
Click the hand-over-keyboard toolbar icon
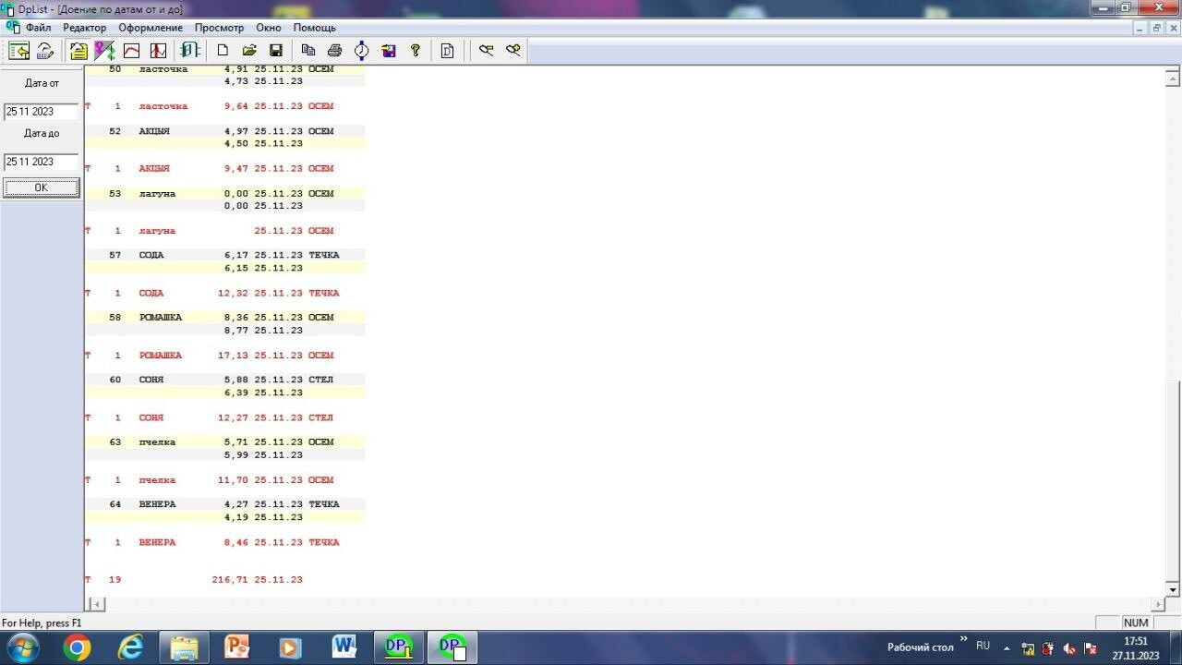pyautogui.click(x=44, y=51)
